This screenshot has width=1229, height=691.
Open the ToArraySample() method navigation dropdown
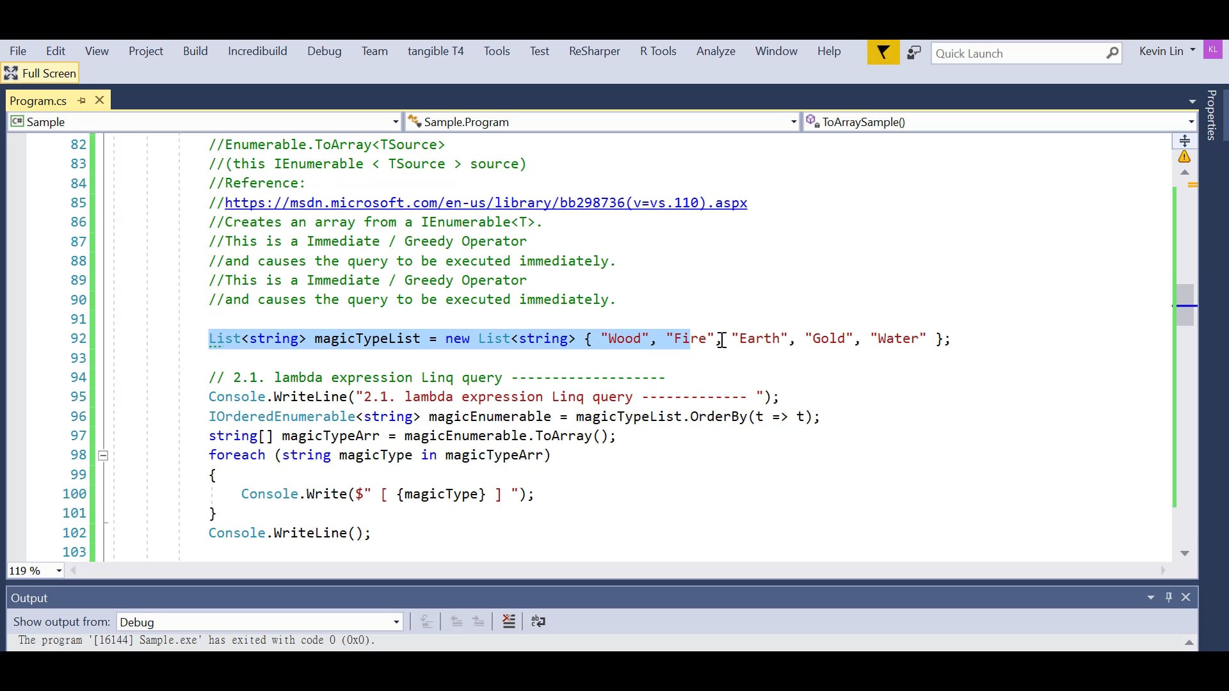coord(1189,122)
